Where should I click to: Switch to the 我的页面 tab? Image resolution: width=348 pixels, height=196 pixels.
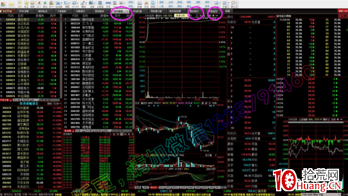click(x=7, y=11)
